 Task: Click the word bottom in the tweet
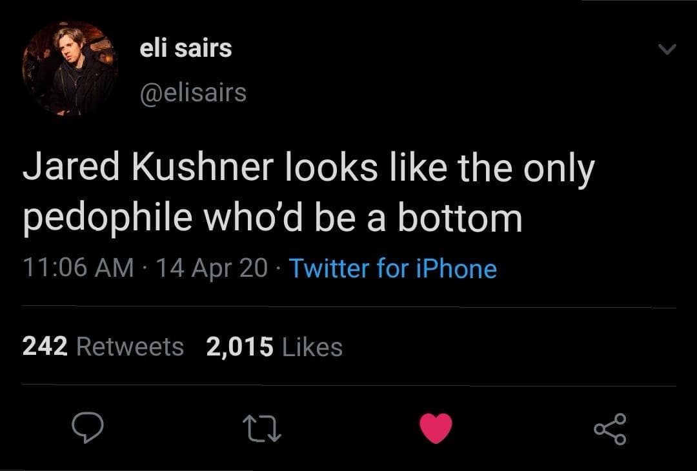pos(460,219)
